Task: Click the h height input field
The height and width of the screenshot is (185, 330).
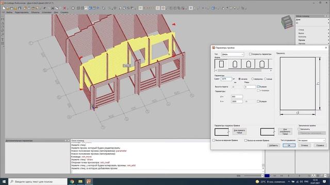Action: pyautogui.click(x=237, y=101)
